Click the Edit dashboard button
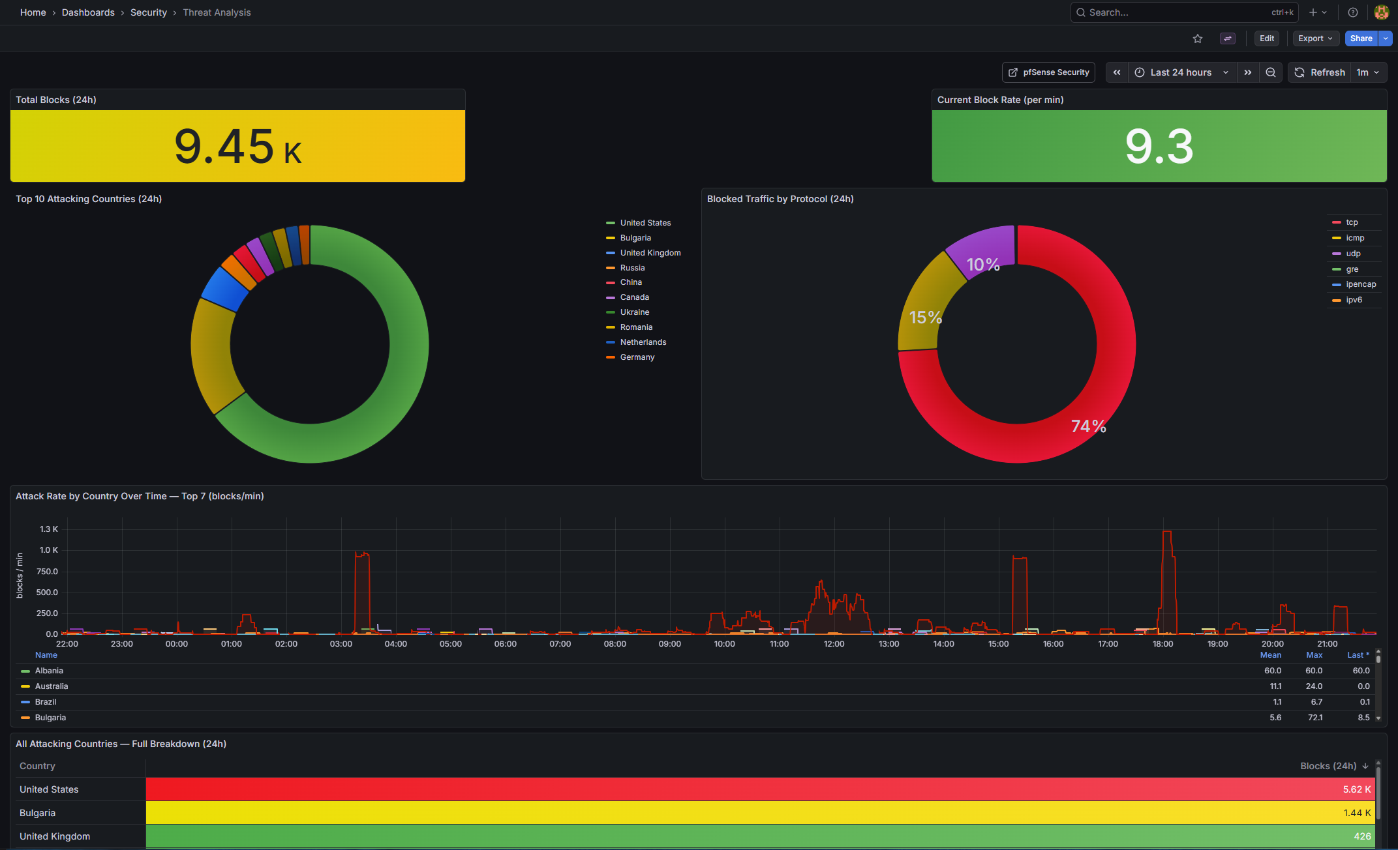The width and height of the screenshot is (1398, 850). (1266, 38)
